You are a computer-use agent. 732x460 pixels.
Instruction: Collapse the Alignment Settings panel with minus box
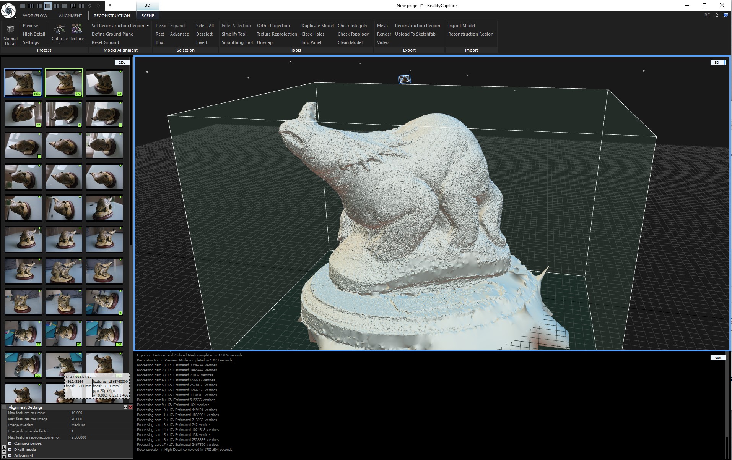point(4,407)
